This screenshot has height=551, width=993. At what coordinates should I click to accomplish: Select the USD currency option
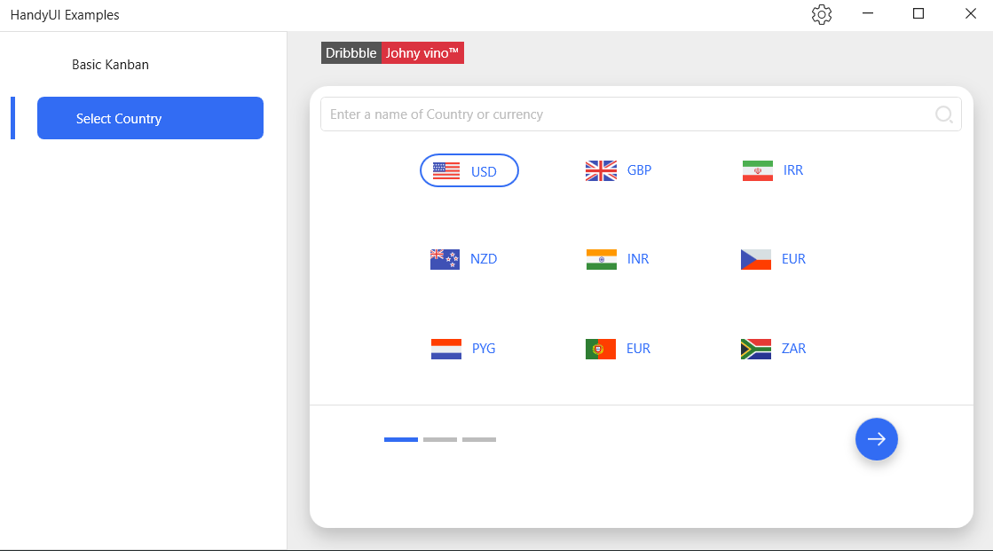[x=469, y=170]
